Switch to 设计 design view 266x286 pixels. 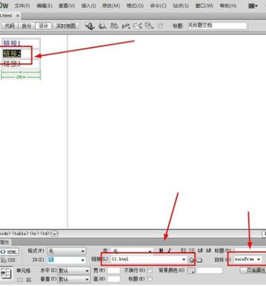click(43, 26)
